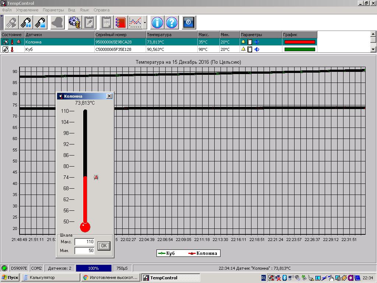Screen dimensions: 377x283
Task: Open the Параметры menu
Action: tap(53, 10)
